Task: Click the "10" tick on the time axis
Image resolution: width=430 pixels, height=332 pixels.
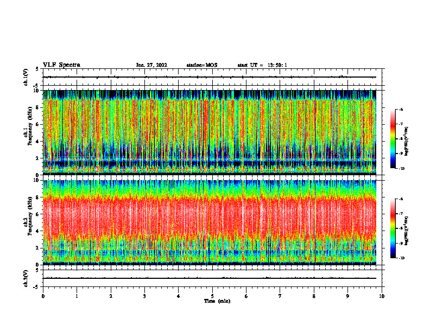Action: [x=382, y=296]
